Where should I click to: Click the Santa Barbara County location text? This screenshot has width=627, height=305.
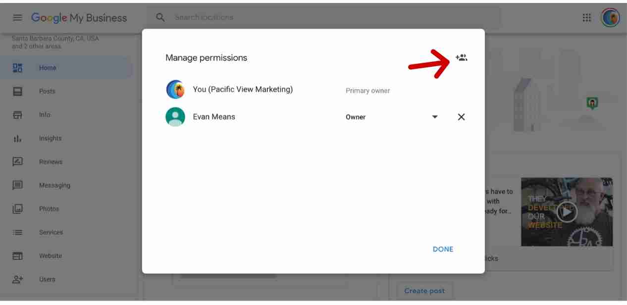pos(55,43)
